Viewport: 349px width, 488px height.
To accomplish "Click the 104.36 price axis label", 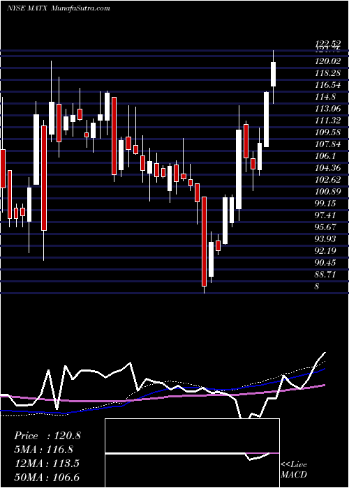I will click(327, 168).
